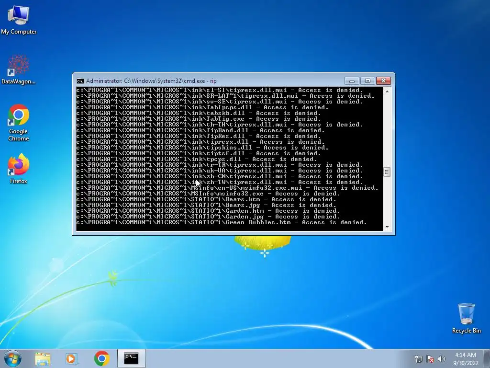Click the line with Bears.jpg
The height and width of the screenshot is (368, 490).
(206, 205)
